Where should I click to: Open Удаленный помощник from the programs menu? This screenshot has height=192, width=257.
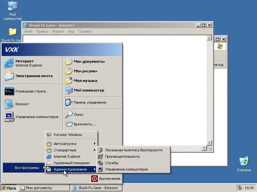pyautogui.click(x=71, y=163)
